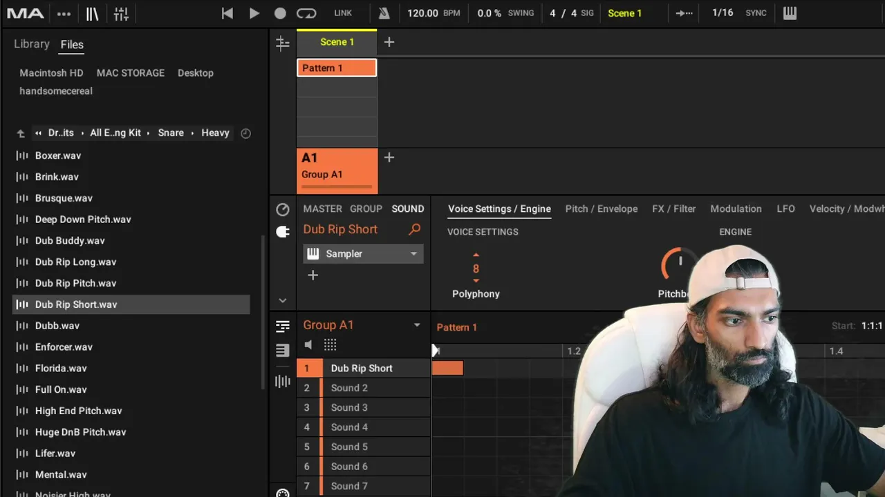Collapse the control area with the chevron
Image resolution: width=885 pixels, height=497 pixels.
coord(282,300)
